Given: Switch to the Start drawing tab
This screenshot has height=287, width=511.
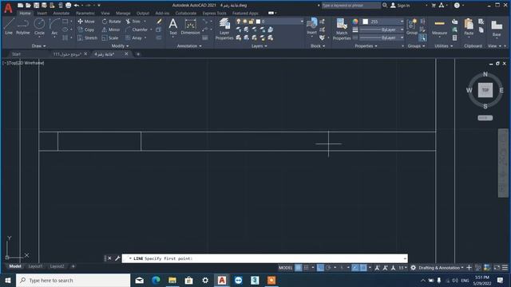Looking at the screenshot, I should (x=16, y=54).
